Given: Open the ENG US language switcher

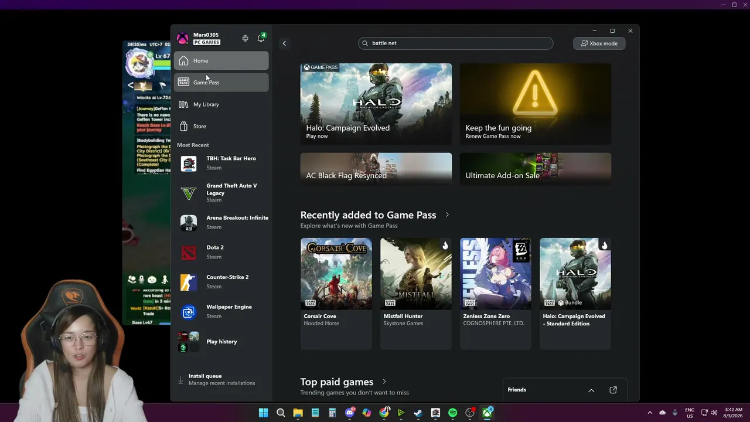Looking at the screenshot, I should (690, 413).
